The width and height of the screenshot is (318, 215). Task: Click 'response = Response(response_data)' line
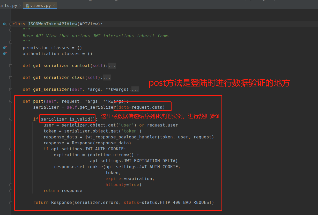click(x=87, y=143)
